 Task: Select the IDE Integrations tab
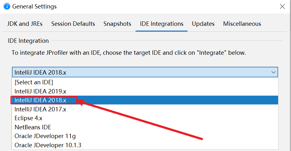pyautogui.click(x=162, y=24)
